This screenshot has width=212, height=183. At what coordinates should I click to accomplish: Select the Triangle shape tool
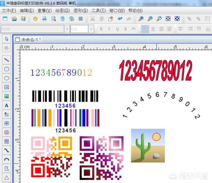coord(6,178)
